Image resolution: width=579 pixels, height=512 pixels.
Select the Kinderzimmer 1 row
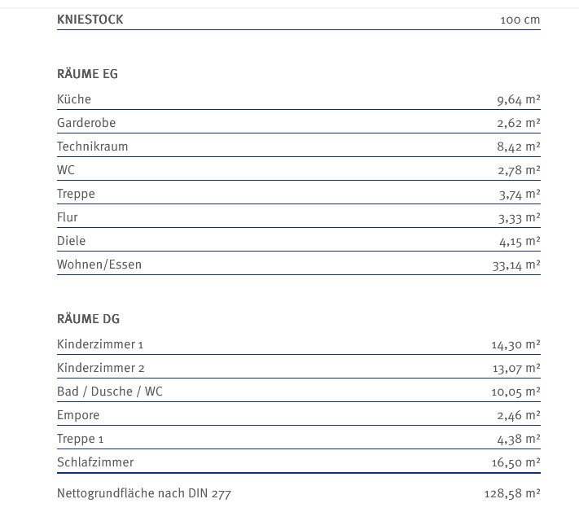(x=100, y=344)
